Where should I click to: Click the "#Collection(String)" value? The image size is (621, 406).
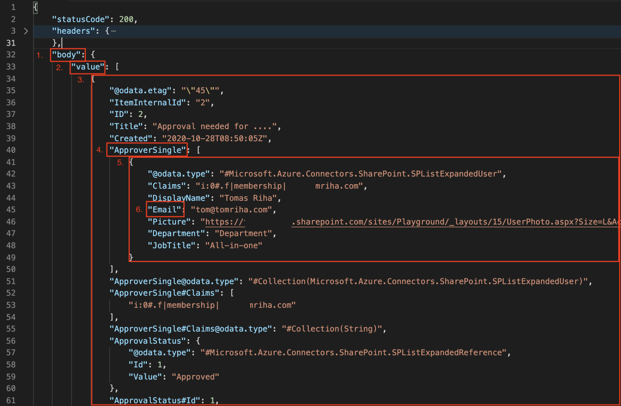coord(332,329)
